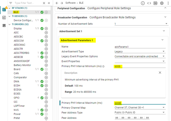171x121 pixels.
Task: Click the Type Filter Text search box
Action: tap(28, 3)
